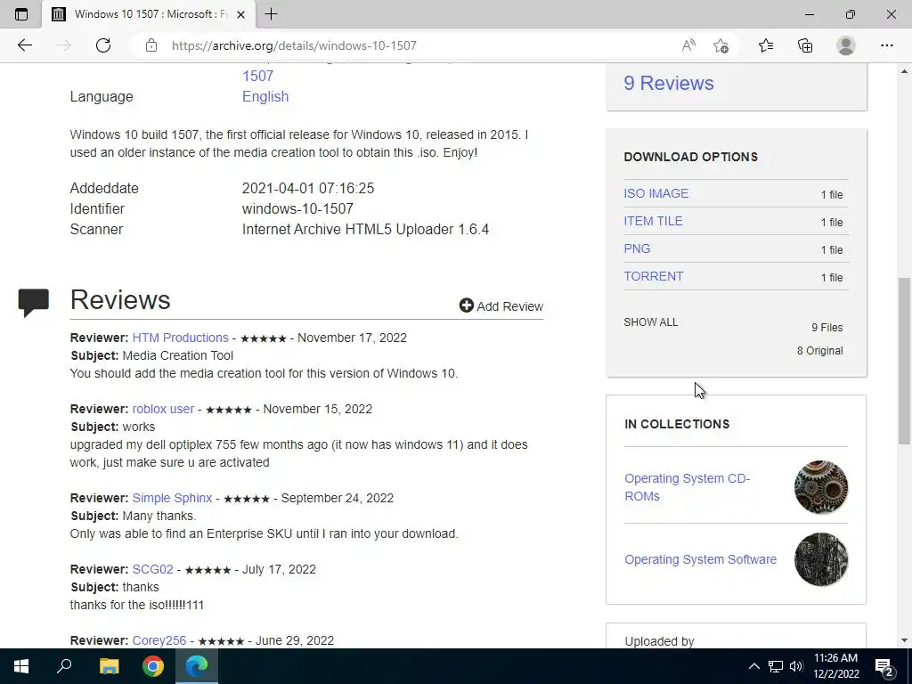The image size is (912, 684).
Task: Click SHOW ALL download files
Action: [x=651, y=322]
